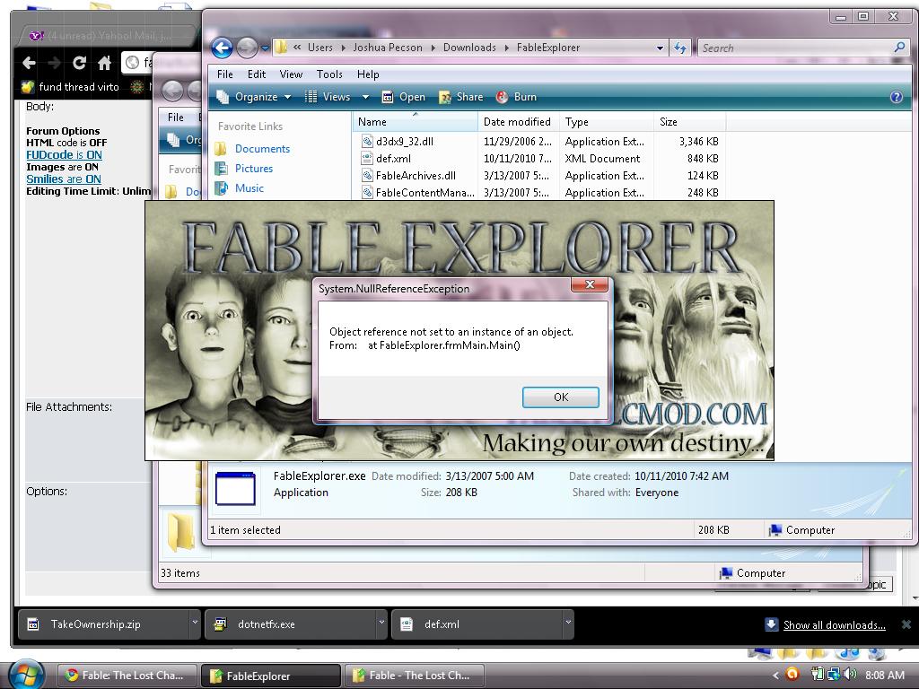Open the TakeOwnership.zip download options arrow
Viewport: 919px width, 689px height.
(194, 624)
